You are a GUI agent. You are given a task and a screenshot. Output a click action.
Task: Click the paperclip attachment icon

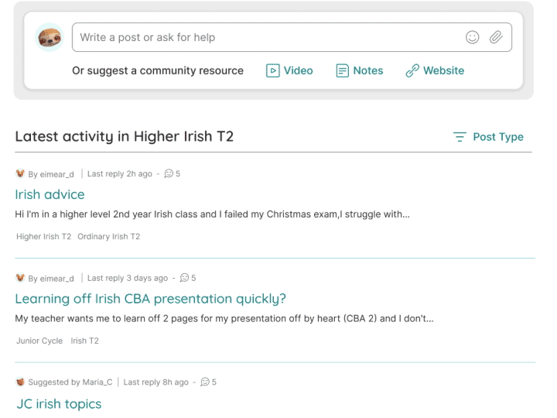click(x=496, y=37)
